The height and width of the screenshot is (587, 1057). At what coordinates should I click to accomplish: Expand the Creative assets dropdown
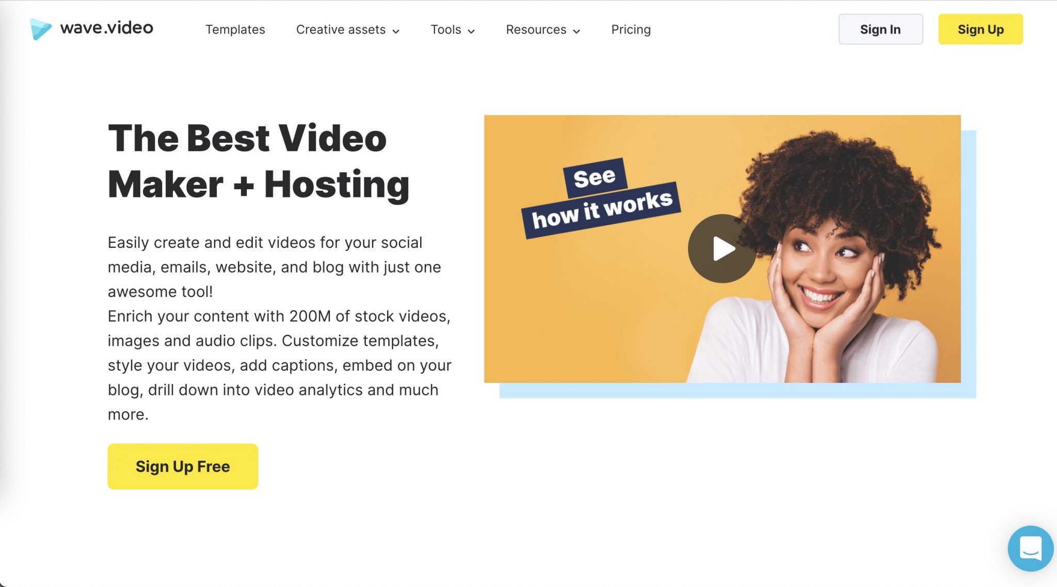pos(348,29)
